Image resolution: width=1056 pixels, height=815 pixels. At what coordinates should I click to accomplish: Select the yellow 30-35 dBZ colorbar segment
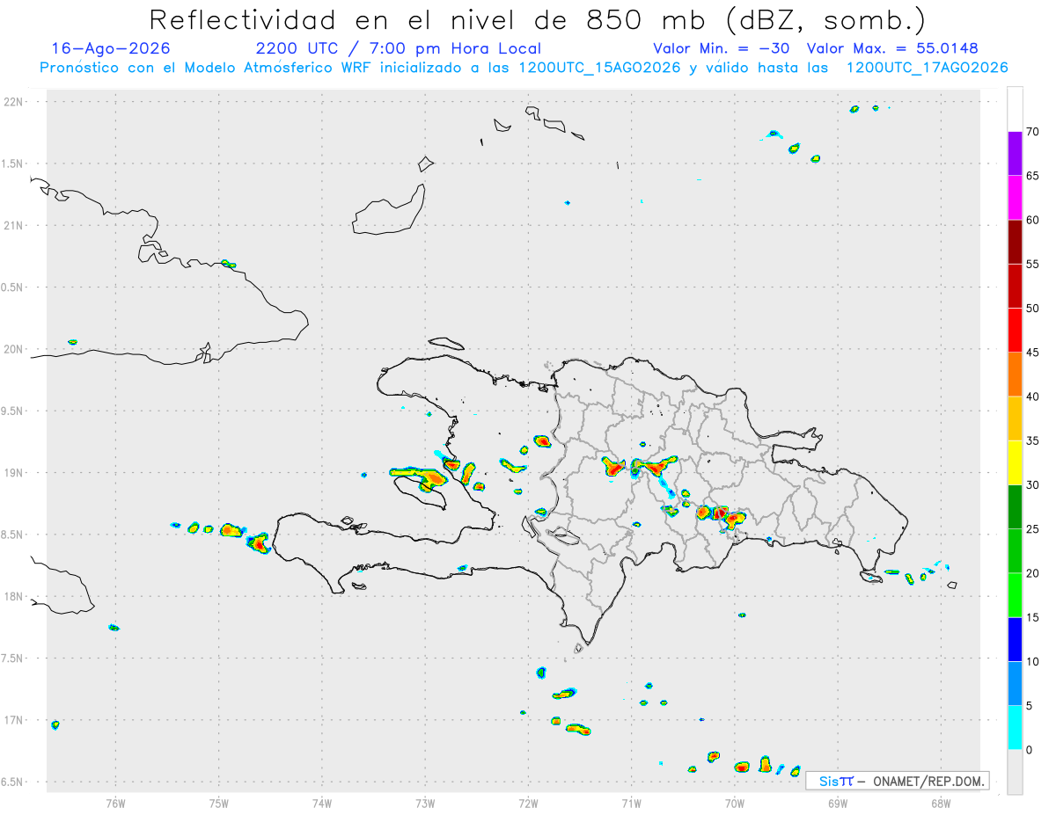pos(1015,462)
